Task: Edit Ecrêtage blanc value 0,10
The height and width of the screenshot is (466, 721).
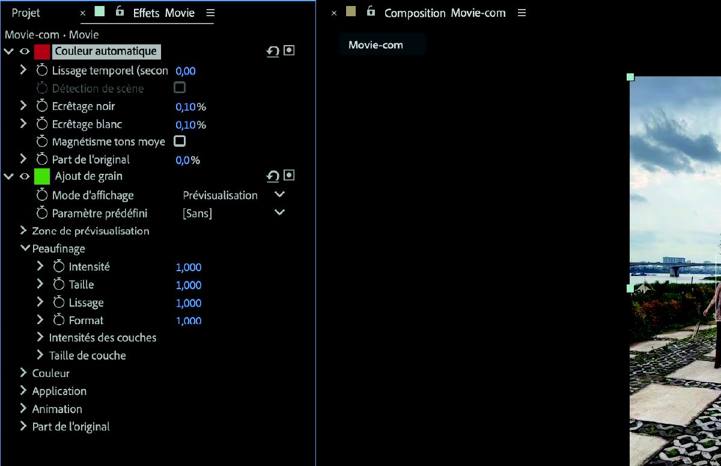Action: click(x=186, y=125)
